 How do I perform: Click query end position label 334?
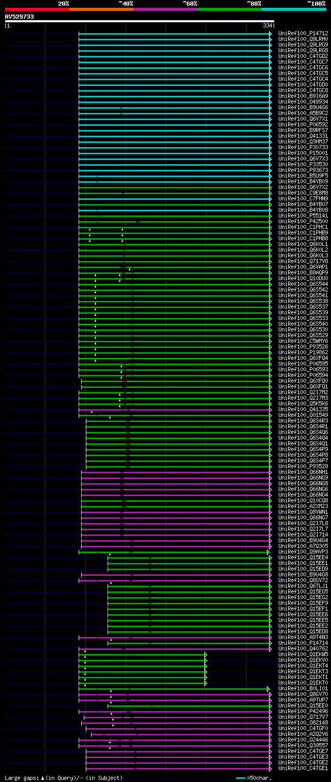(267, 25)
